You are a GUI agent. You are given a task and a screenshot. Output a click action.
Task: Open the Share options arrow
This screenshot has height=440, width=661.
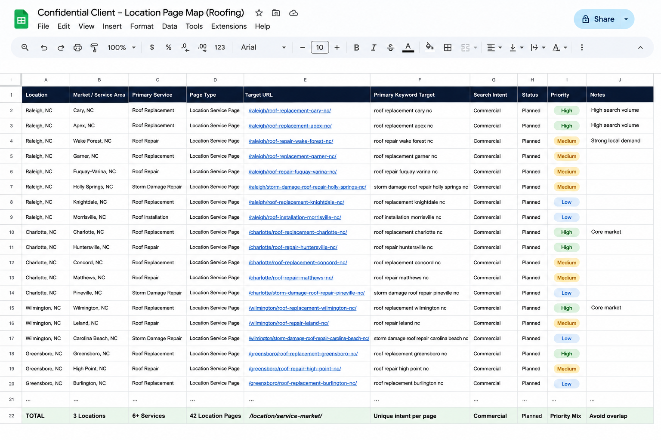click(x=626, y=19)
